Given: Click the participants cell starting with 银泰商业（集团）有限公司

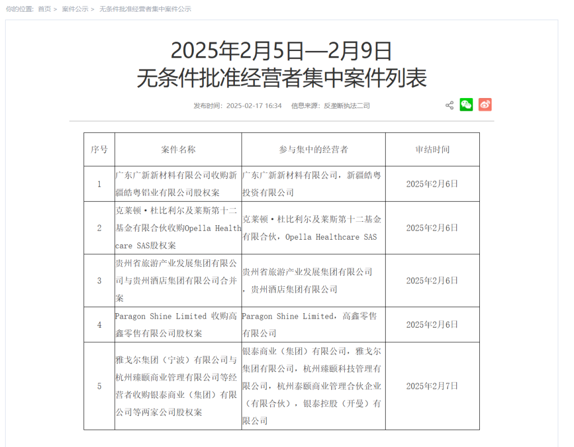Looking at the screenshot, I should (312, 386).
